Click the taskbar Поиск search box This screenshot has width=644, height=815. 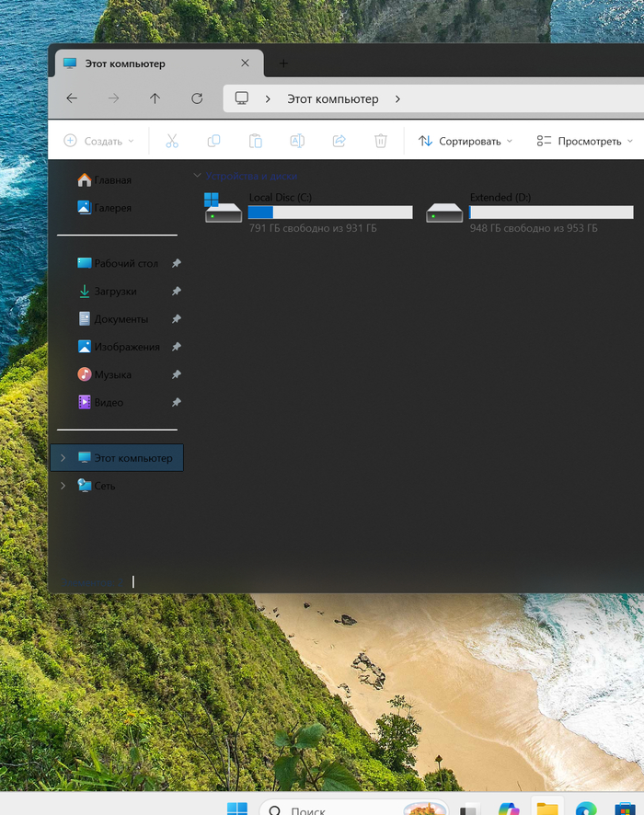353,808
